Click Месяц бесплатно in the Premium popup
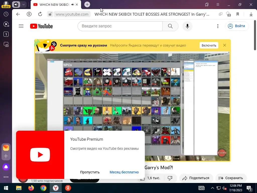257x193 pixels. pos(124,172)
